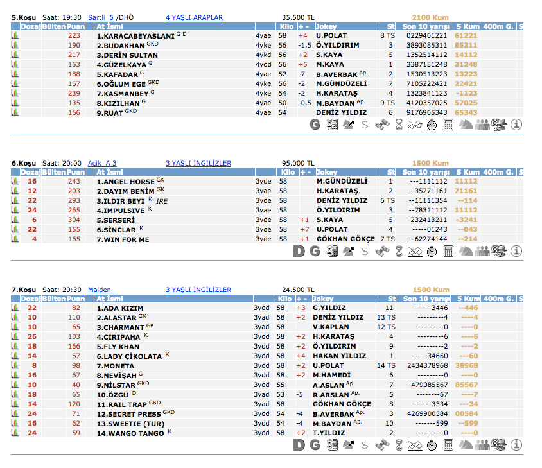Open the line graph icon under race 5

coord(415,125)
